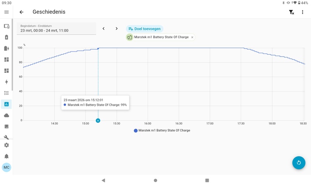The width and height of the screenshot is (311, 186).
Task: Click the 60 y-axis label
Action: tap(21, 77)
